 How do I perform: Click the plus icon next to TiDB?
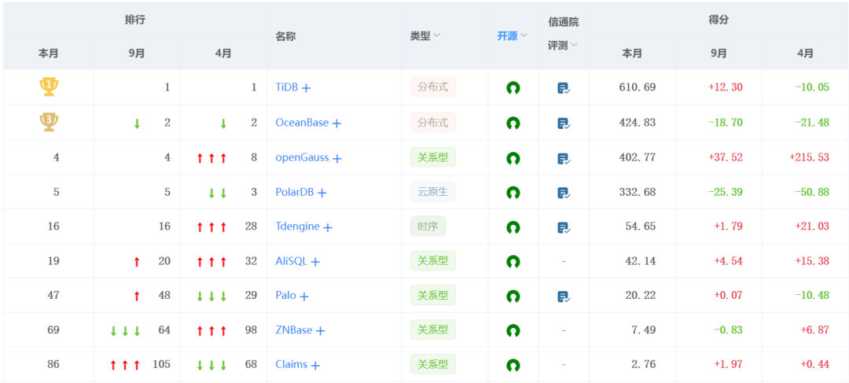click(x=306, y=88)
